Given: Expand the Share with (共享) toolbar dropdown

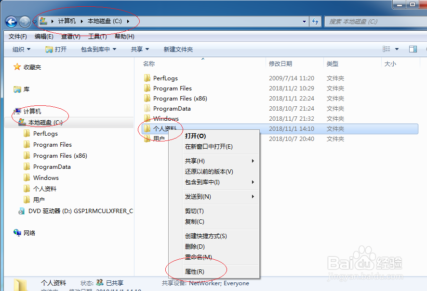Looking at the screenshot, I should pyautogui.click(x=140, y=49).
